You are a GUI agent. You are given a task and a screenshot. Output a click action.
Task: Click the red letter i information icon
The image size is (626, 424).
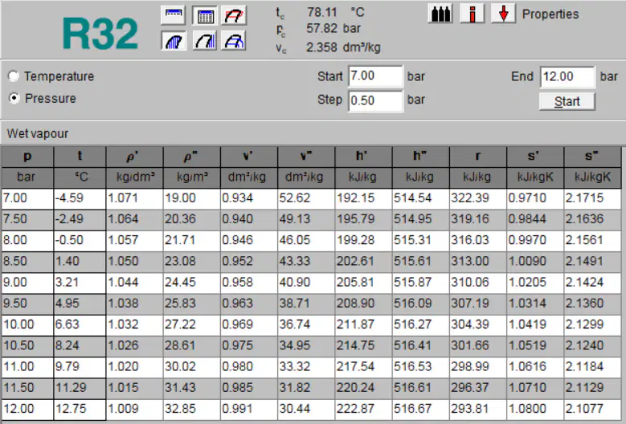tap(472, 14)
